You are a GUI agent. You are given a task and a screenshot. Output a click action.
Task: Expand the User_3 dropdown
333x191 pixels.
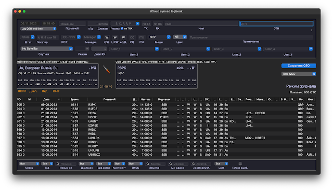[x=259, y=49]
